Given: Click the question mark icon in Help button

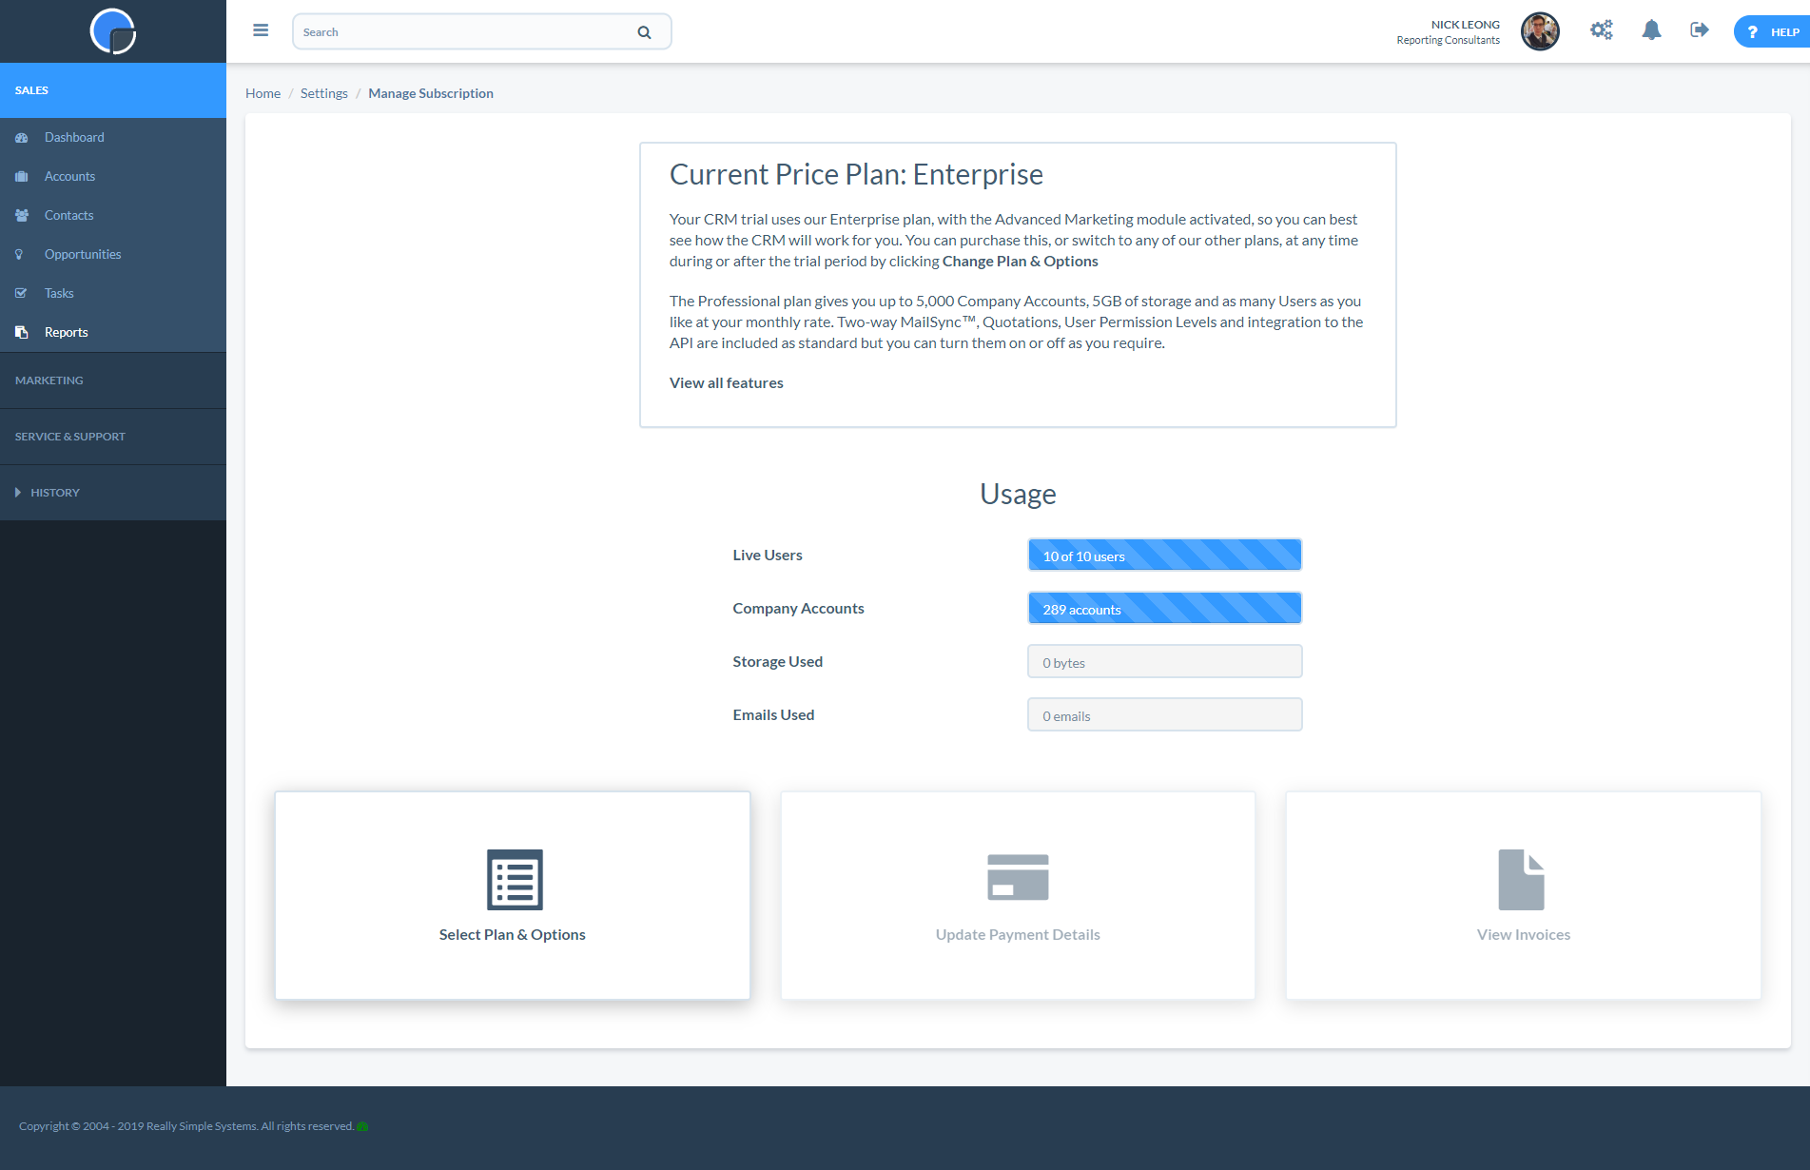Looking at the screenshot, I should pyautogui.click(x=1752, y=32).
